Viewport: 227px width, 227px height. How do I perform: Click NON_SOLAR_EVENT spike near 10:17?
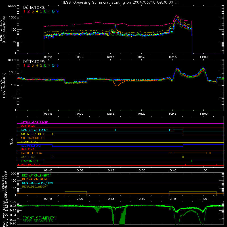(x=115, y=130)
